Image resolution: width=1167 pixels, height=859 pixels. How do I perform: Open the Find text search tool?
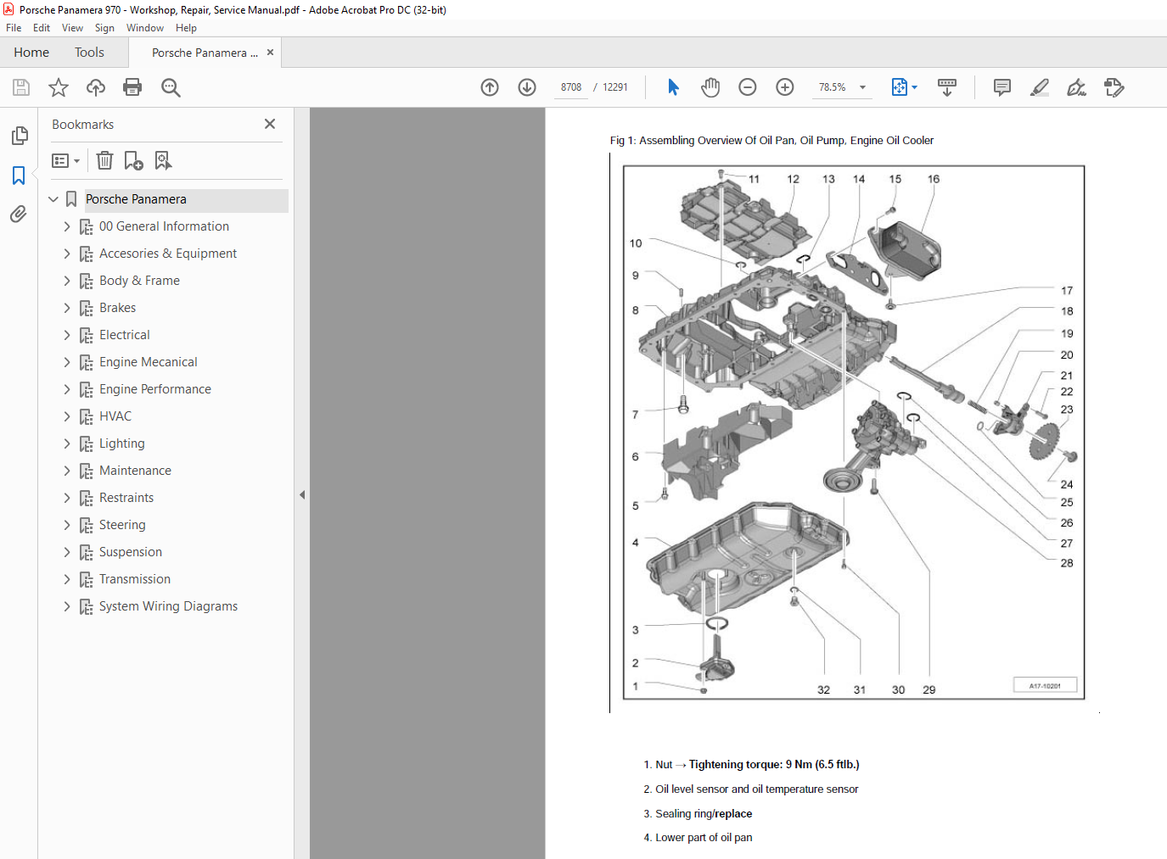tap(171, 87)
